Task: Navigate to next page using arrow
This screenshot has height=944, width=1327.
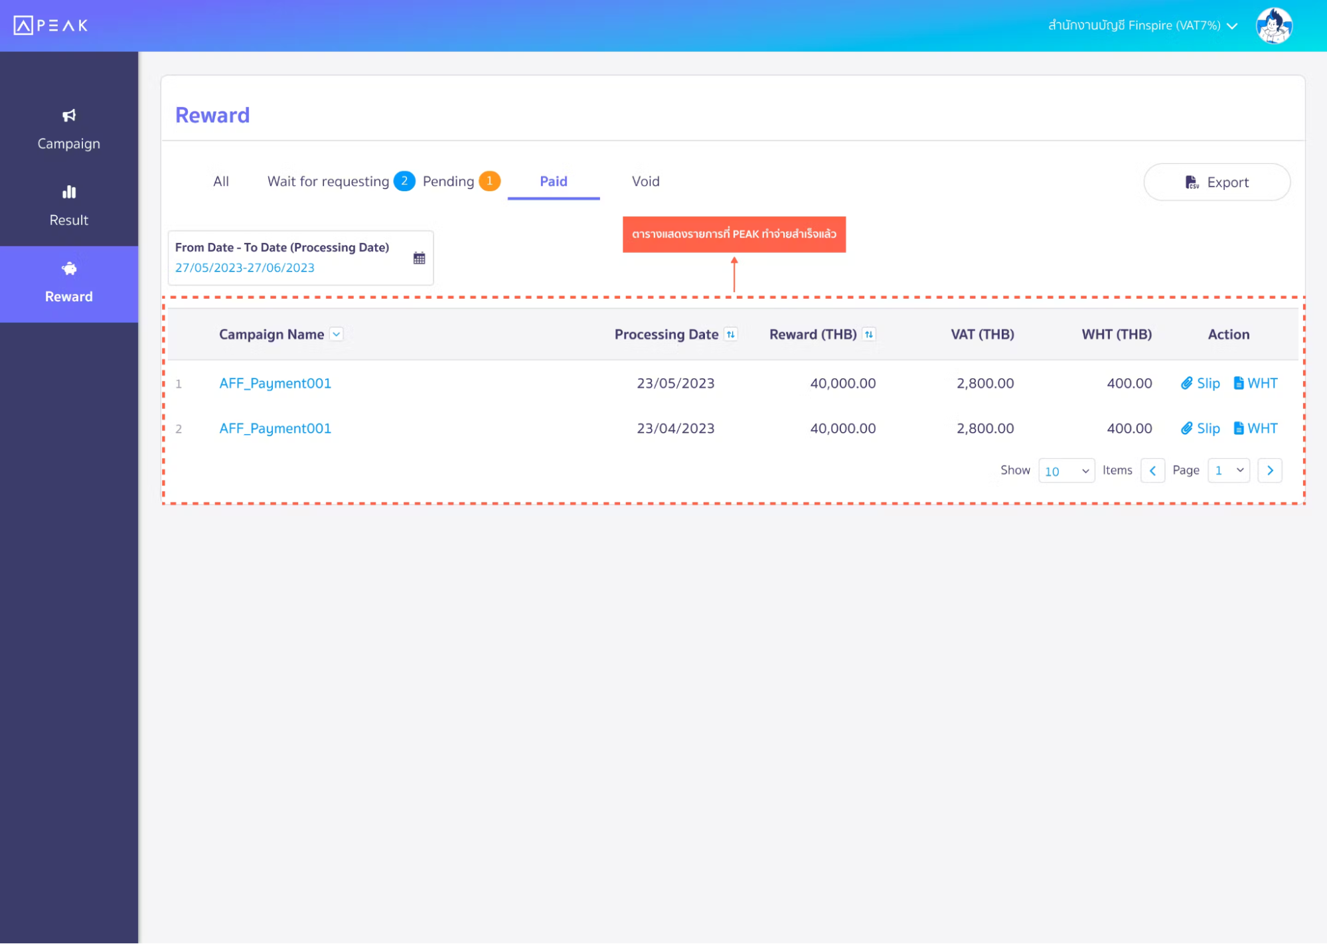Action: pyautogui.click(x=1272, y=470)
